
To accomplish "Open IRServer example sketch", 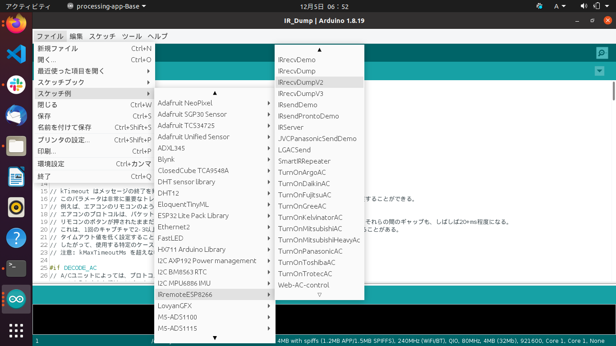I will [319, 127].
